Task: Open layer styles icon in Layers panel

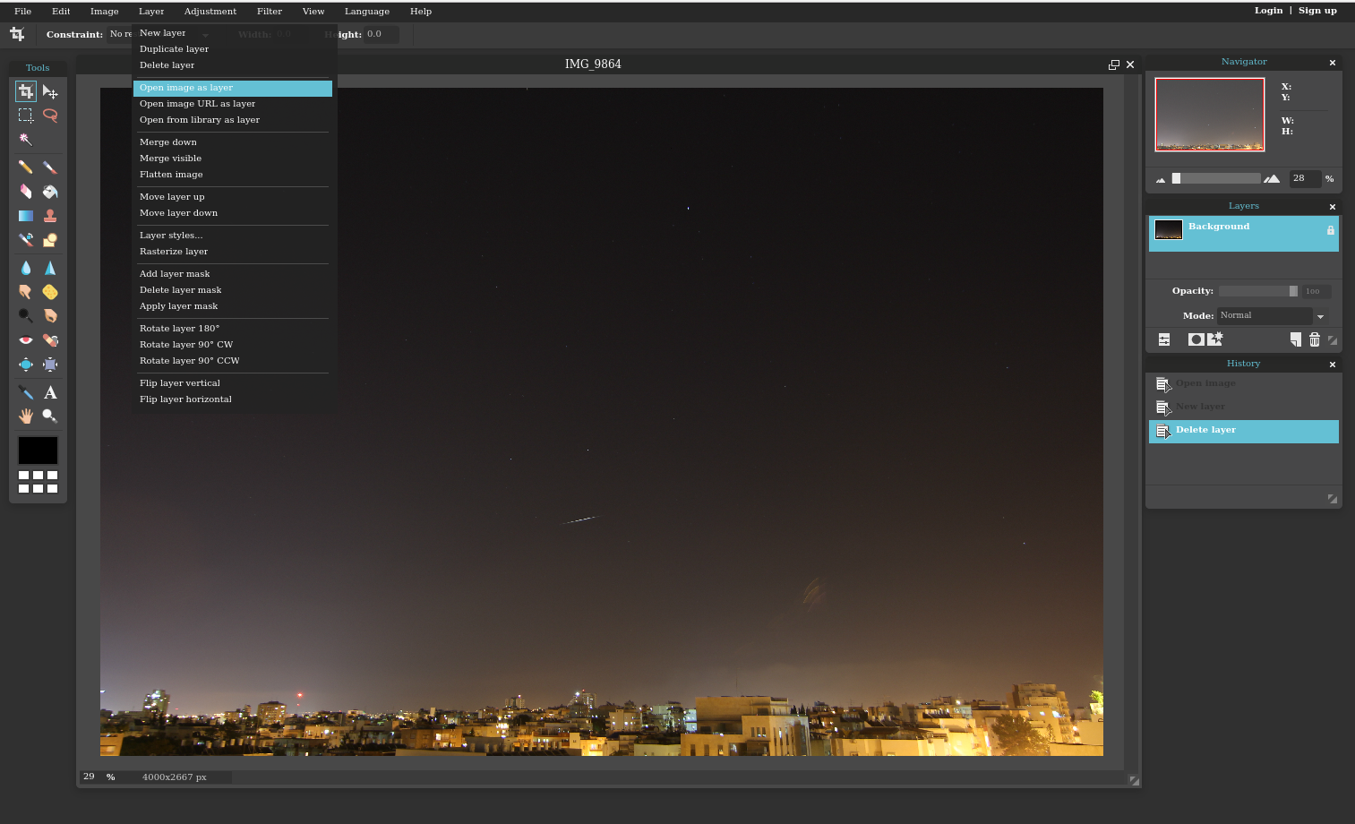Action: click(1215, 339)
